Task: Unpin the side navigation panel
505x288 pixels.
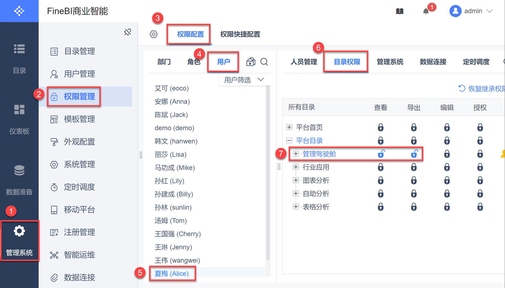Action: [x=128, y=32]
